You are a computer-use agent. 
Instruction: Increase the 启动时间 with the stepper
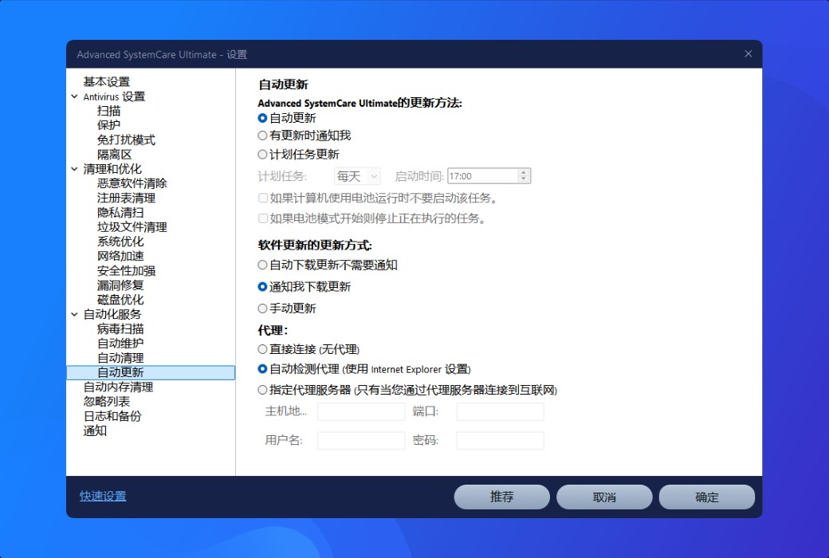click(522, 171)
